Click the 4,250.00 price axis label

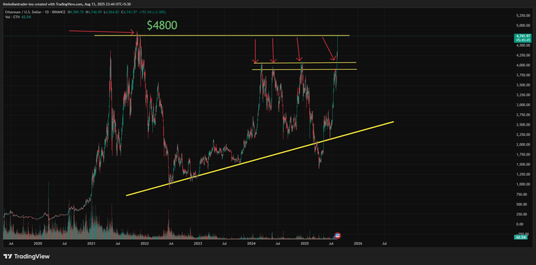pyautogui.click(x=523, y=55)
